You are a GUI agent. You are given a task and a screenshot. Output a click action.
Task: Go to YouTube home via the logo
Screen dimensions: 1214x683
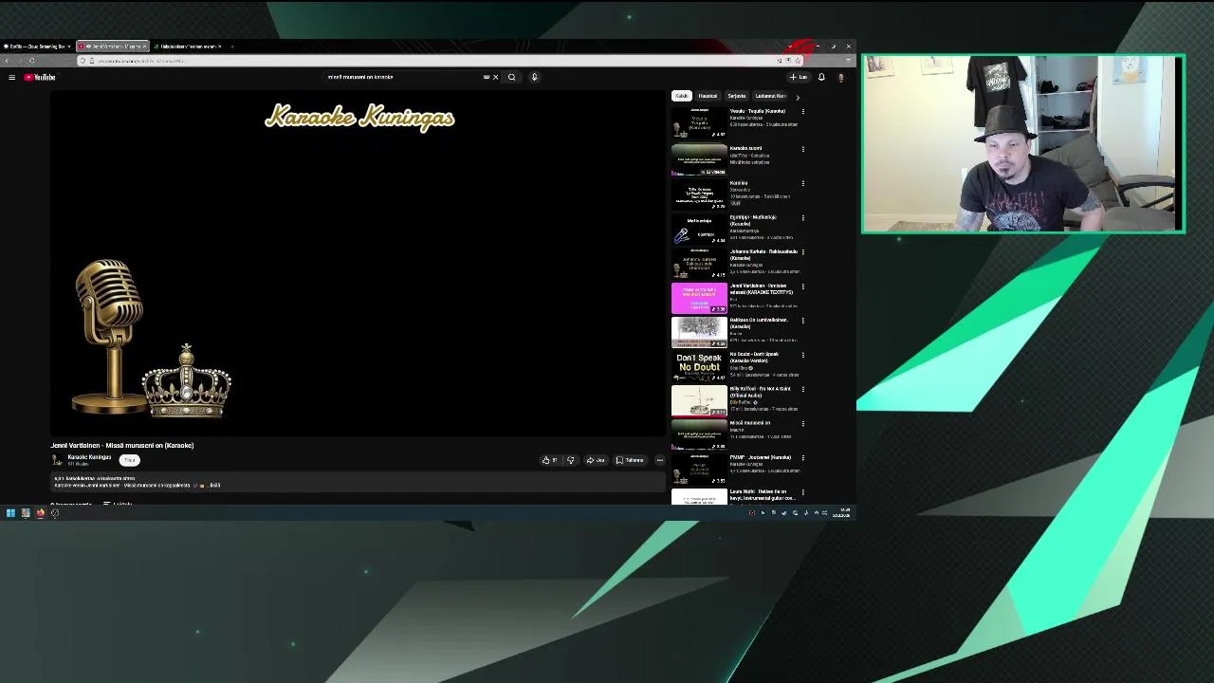click(40, 77)
